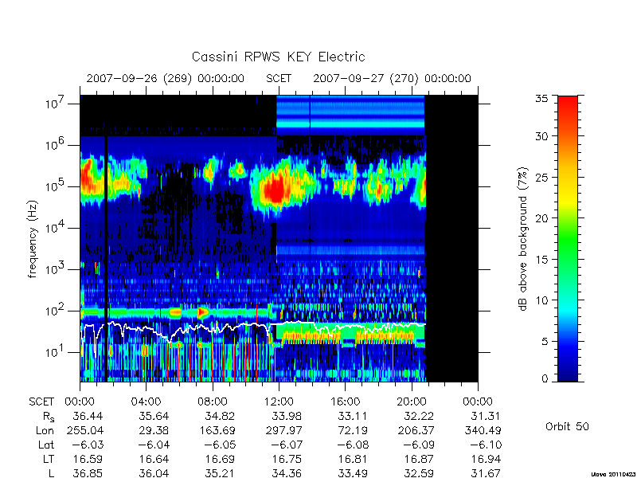Click the L value 31.67
The image size is (637, 478).
485,473
